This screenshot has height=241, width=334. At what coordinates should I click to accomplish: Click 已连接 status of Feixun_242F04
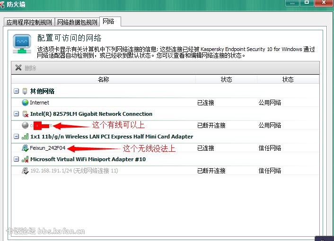click(x=205, y=148)
